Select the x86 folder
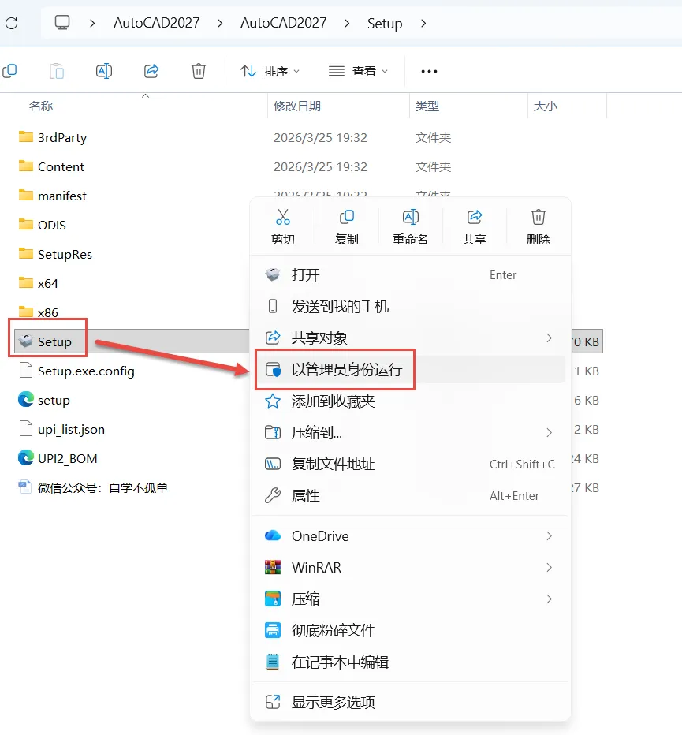The height and width of the screenshot is (735, 682). [x=39, y=312]
